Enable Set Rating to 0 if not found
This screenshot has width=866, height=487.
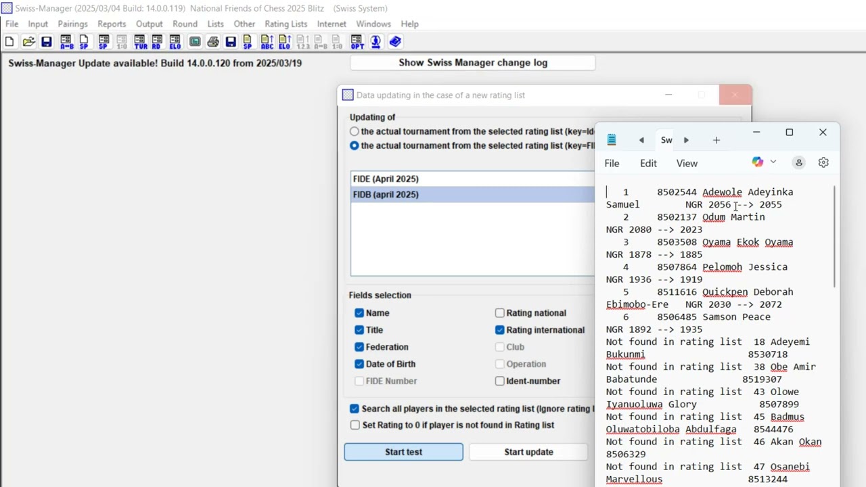[x=355, y=425]
